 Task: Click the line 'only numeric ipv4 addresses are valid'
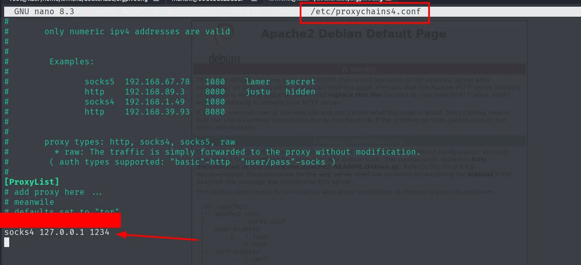[137, 31]
